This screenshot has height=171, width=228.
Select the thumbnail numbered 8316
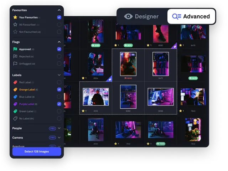click(x=96, y=97)
